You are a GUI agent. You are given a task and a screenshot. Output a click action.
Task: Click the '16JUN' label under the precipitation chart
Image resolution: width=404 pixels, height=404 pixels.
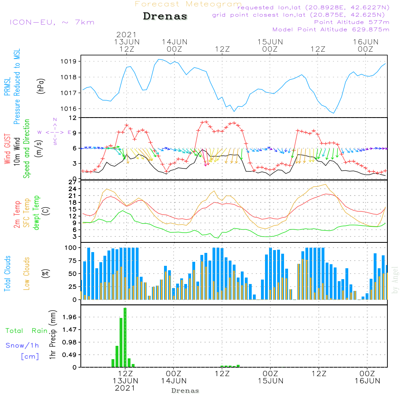click(x=367, y=381)
